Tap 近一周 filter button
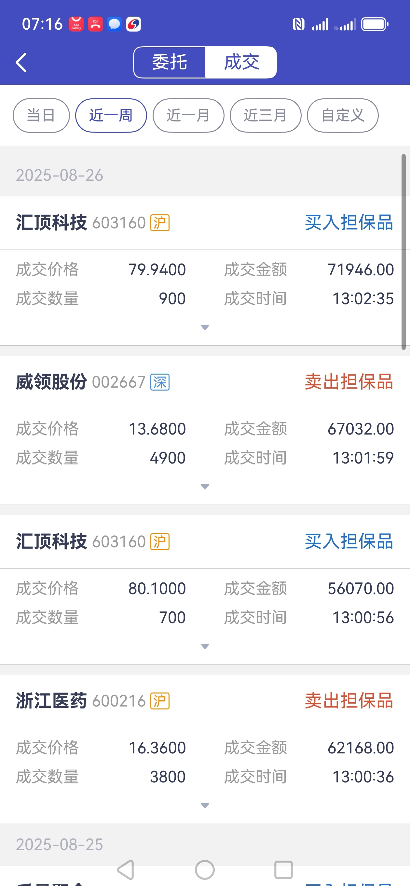Screen dimensions: 410x886 (111, 115)
